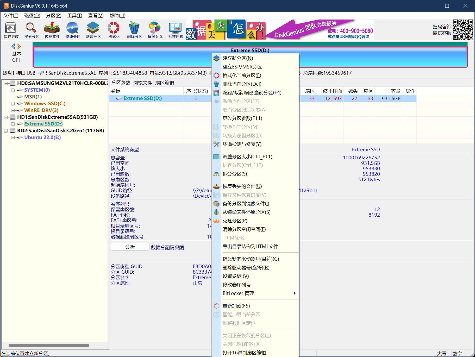The image size is (475, 357).
Task: Expand the Windows-SSD(C:) partition node
Action: (12, 104)
